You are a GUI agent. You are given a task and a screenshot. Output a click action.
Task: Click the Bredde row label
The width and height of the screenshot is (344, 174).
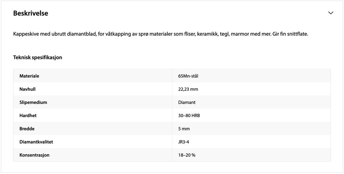click(27, 129)
